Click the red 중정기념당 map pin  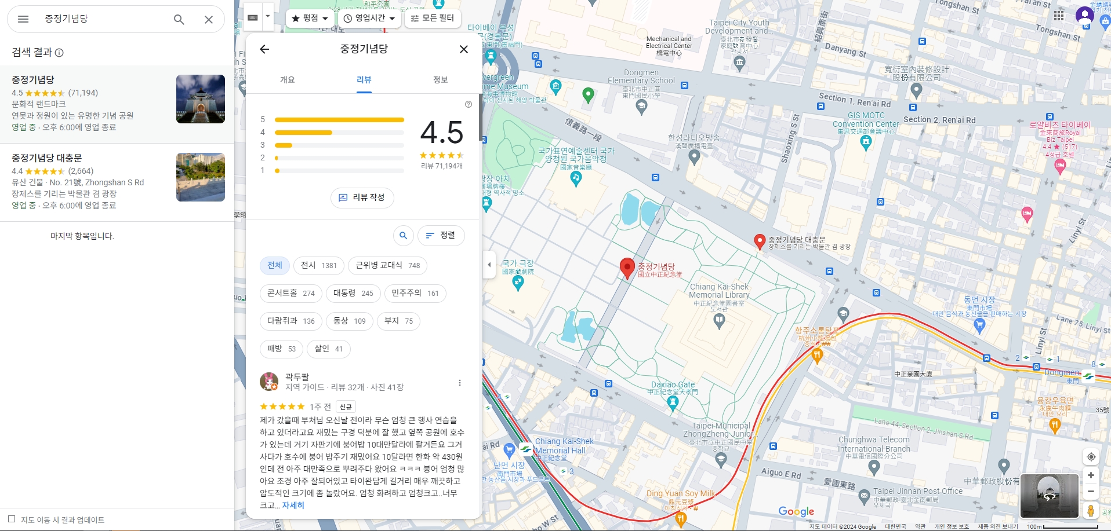(x=627, y=268)
